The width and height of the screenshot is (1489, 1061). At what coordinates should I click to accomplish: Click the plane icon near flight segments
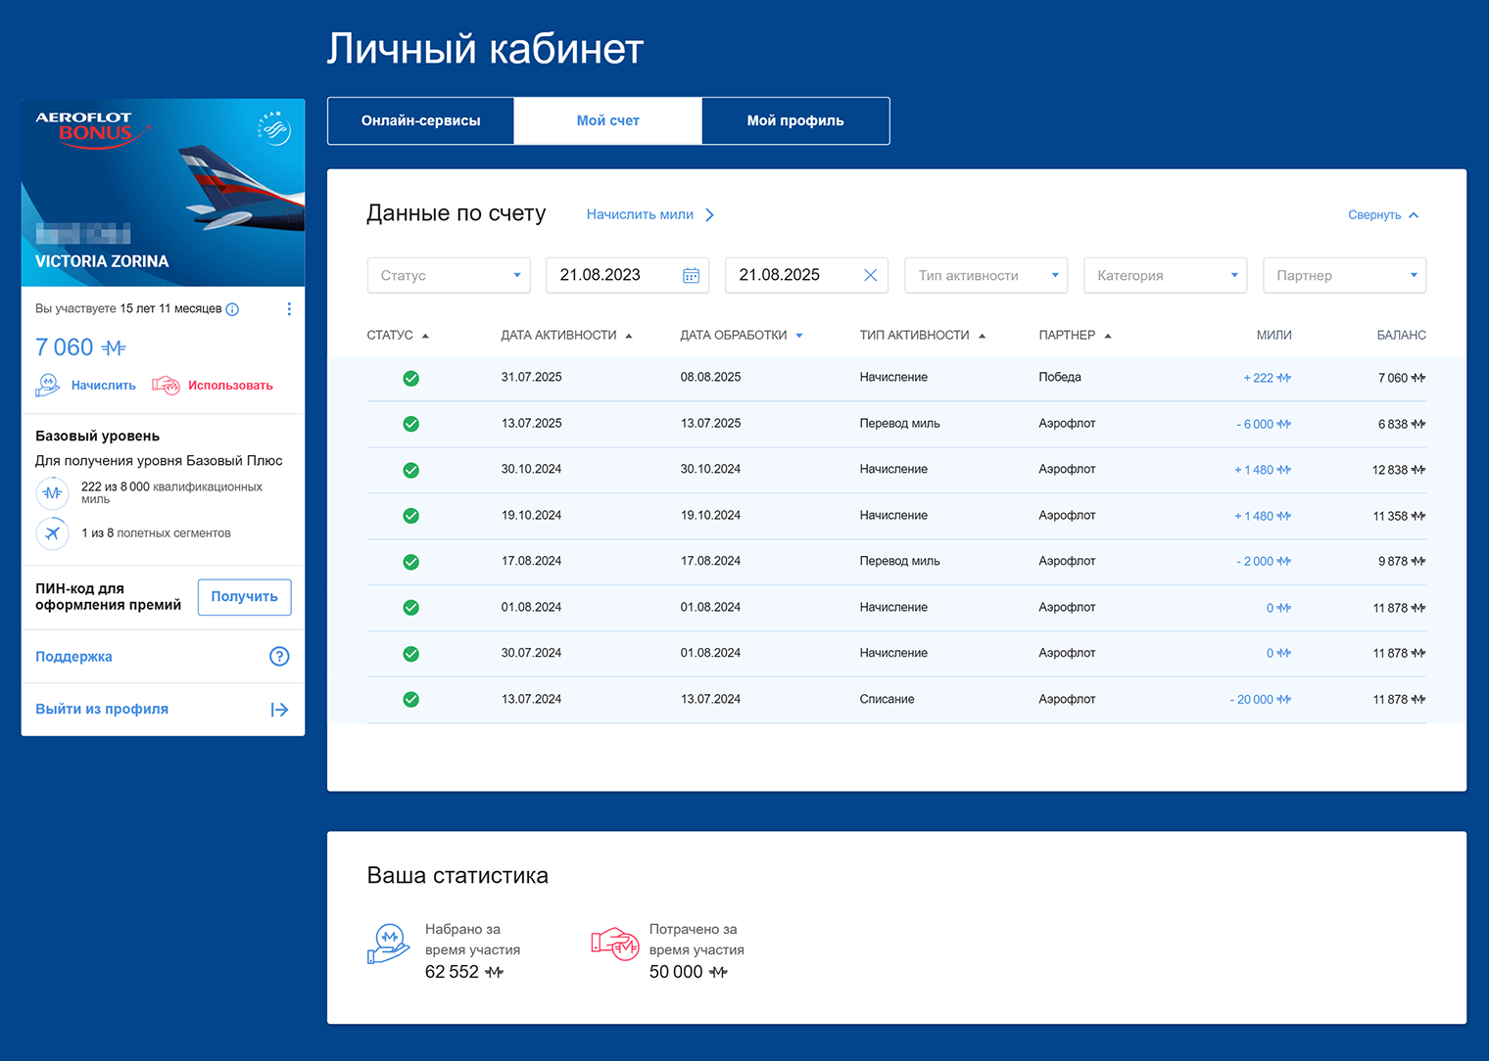click(x=52, y=532)
